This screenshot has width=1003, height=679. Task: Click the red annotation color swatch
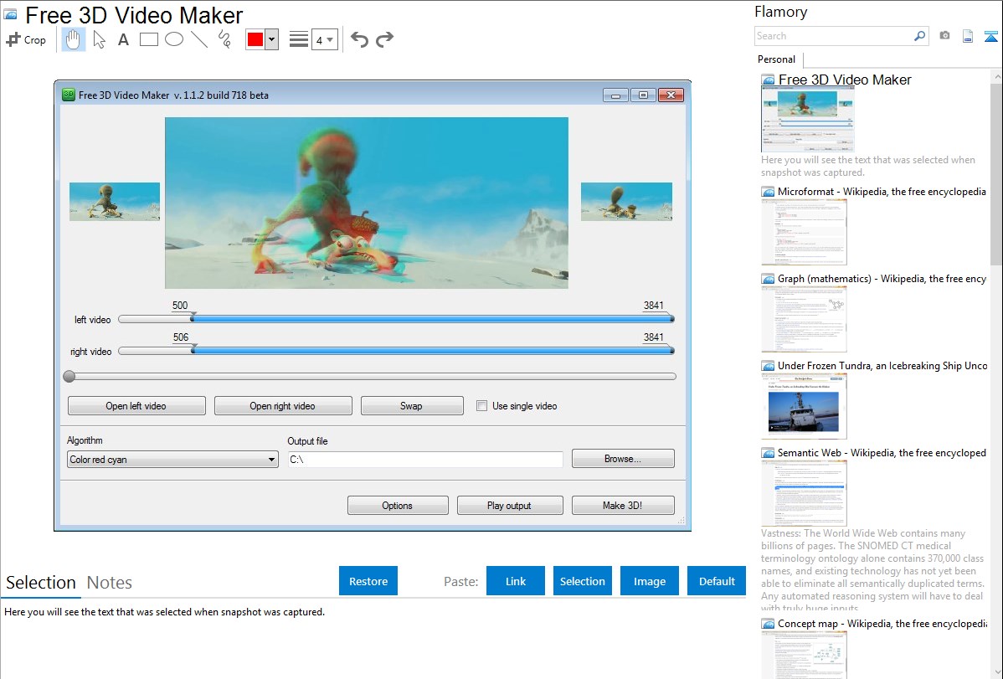click(255, 39)
